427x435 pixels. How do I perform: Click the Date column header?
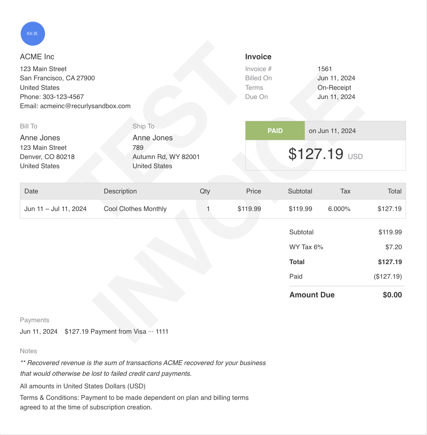tap(31, 191)
